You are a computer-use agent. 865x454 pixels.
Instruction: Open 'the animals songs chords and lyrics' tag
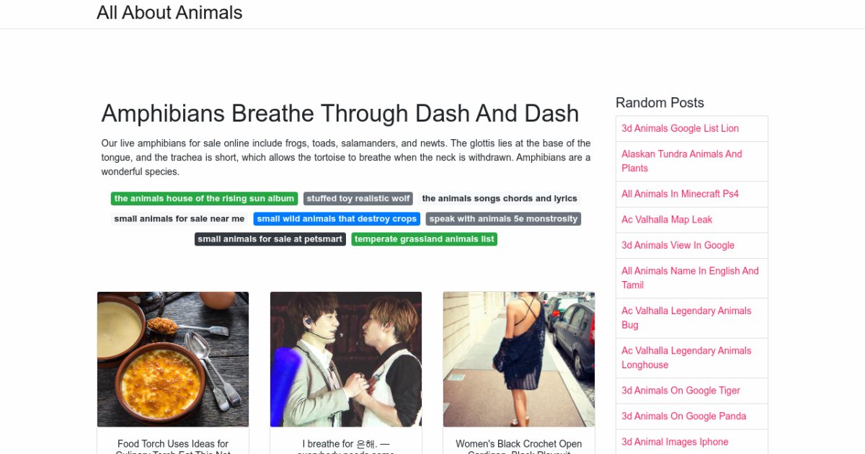pyautogui.click(x=500, y=198)
